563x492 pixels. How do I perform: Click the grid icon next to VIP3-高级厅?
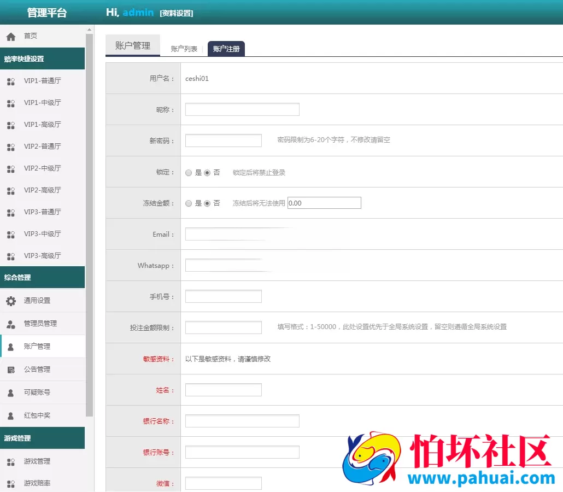pos(11,256)
